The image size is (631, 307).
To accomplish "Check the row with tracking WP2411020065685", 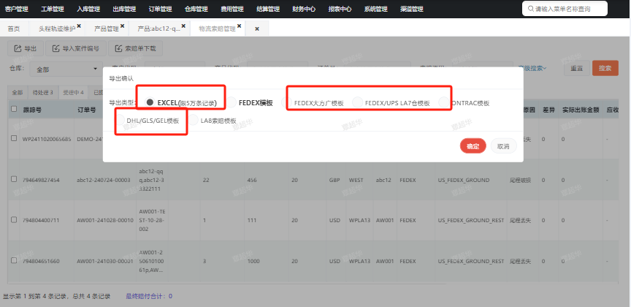I will tap(14, 138).
